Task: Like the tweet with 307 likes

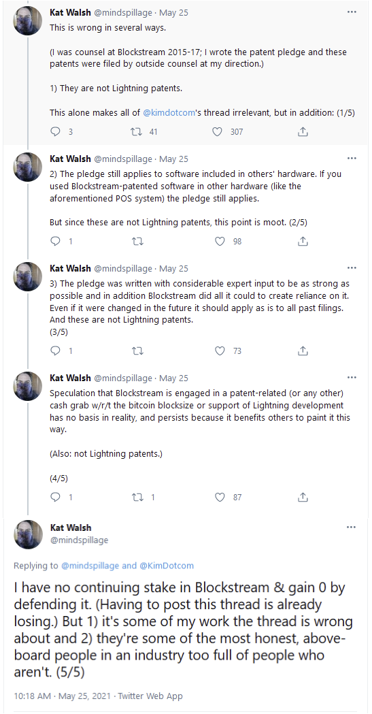Action: tap(218, 131)
